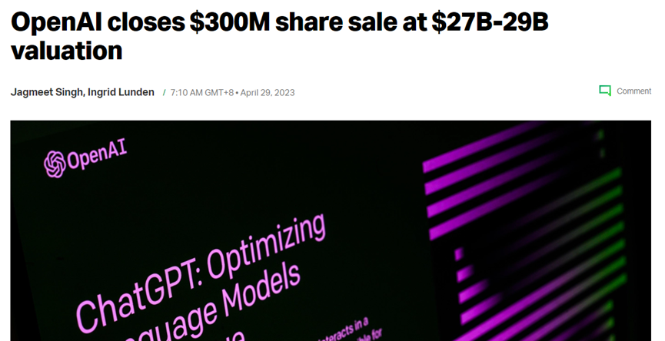Screen dimensions: 665x341
Task: Open the Comment link
Action: click(633, 91)
